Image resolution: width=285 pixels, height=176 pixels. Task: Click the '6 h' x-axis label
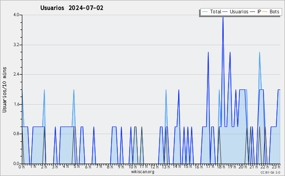pos(88,166)
